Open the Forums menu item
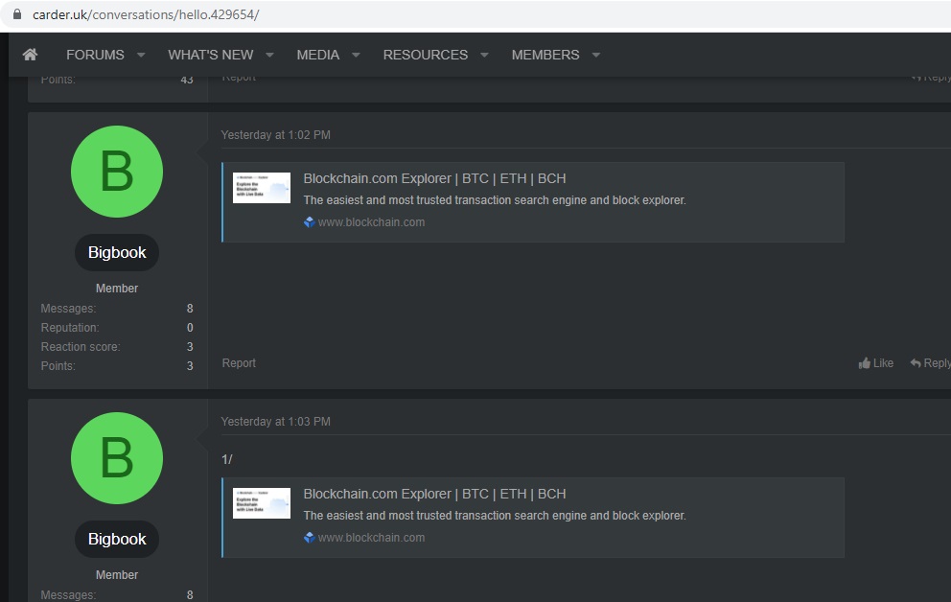The image size is (951, 602). [x=95, y=55]
